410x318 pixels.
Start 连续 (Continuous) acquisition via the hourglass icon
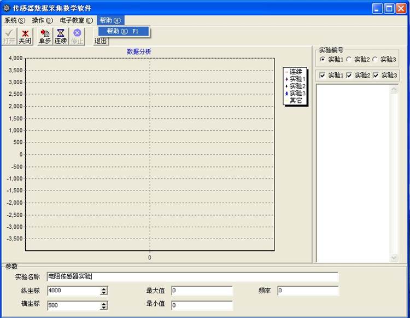[x=61, y=37]
